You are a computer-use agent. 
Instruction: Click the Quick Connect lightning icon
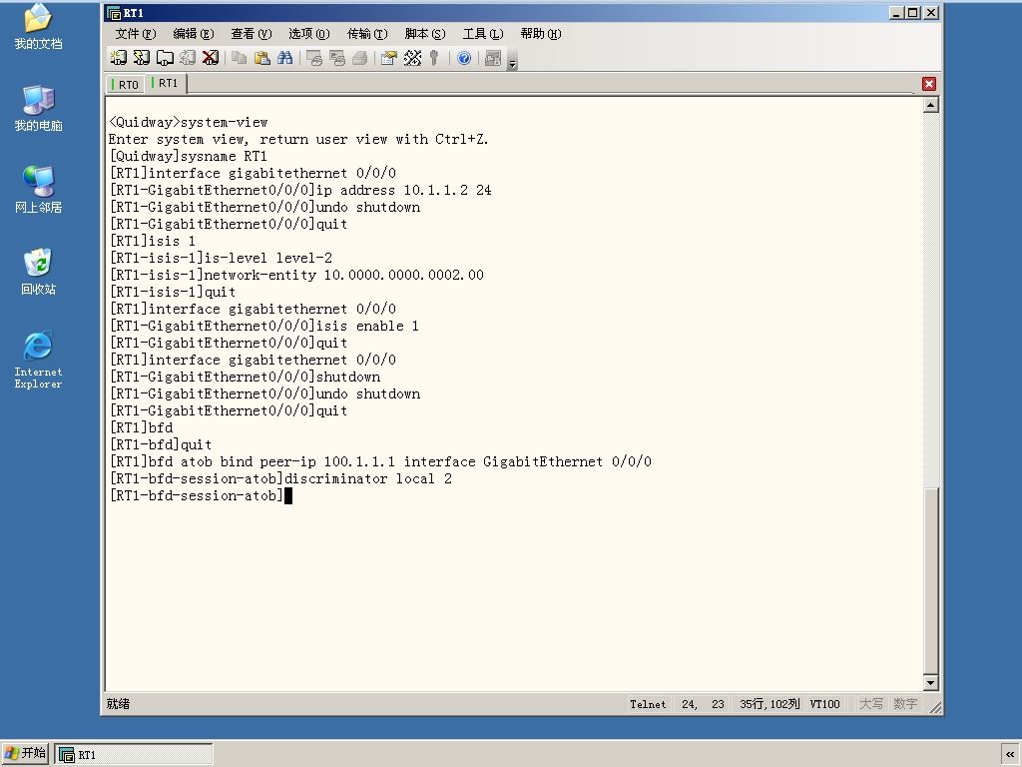(x=142, y=58)
